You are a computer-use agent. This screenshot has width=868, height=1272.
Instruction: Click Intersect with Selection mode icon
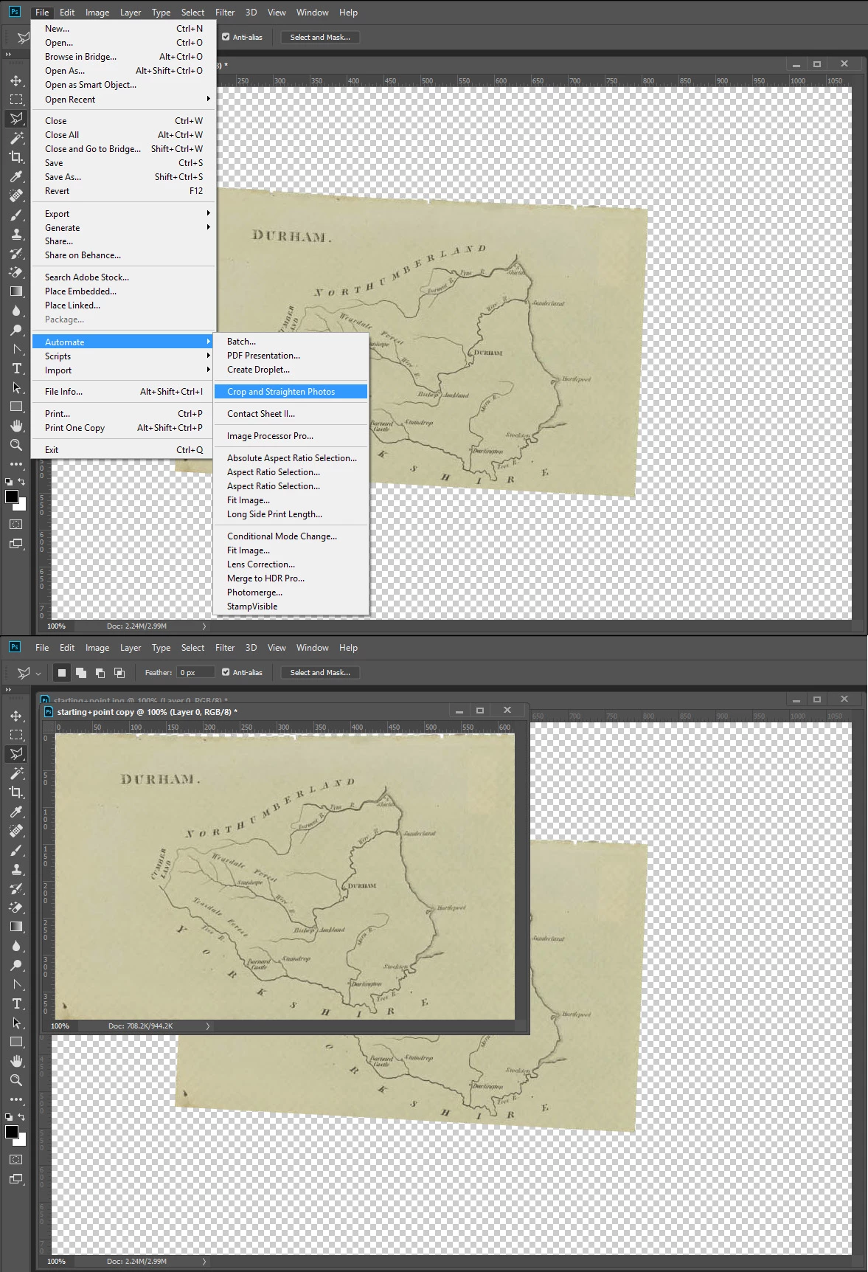point(119,672)
